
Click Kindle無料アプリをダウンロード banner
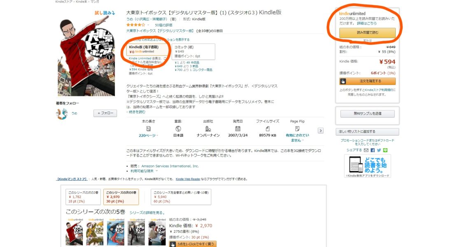point(367,166)
